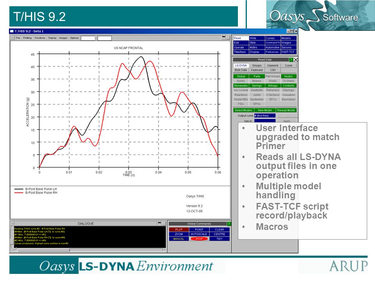The image size is (375, 281).
Task: Open the Seismic tool panel
Action: [x=288, y=47]
